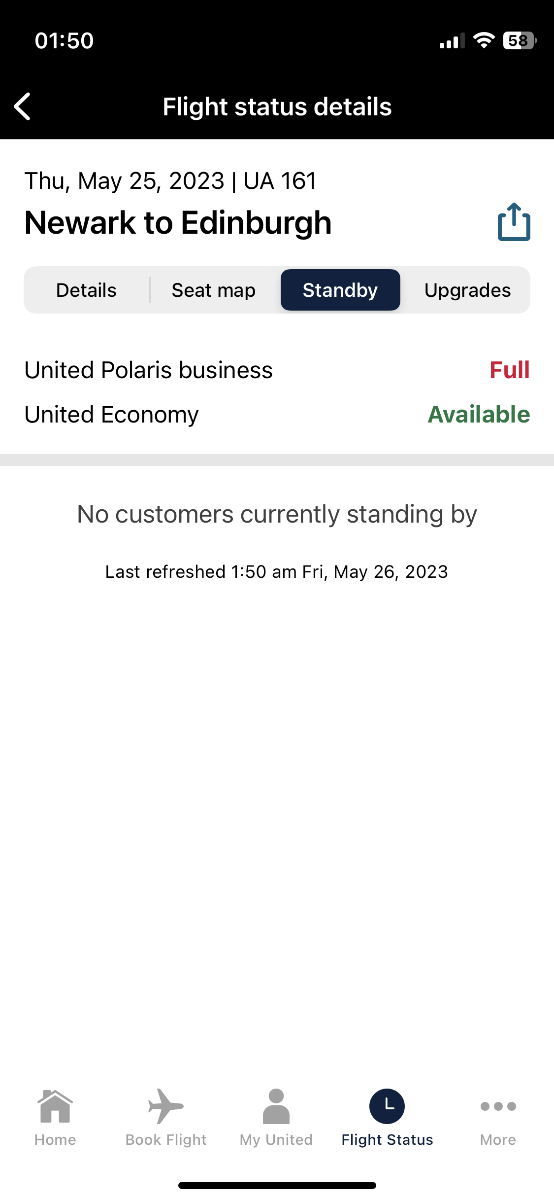554x1201 pixels.
Task: Tap the United Economy row
Action: [x=277, y=414]
